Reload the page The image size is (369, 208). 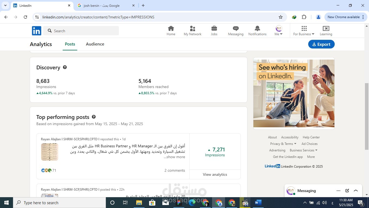click(x=25, y=17)
